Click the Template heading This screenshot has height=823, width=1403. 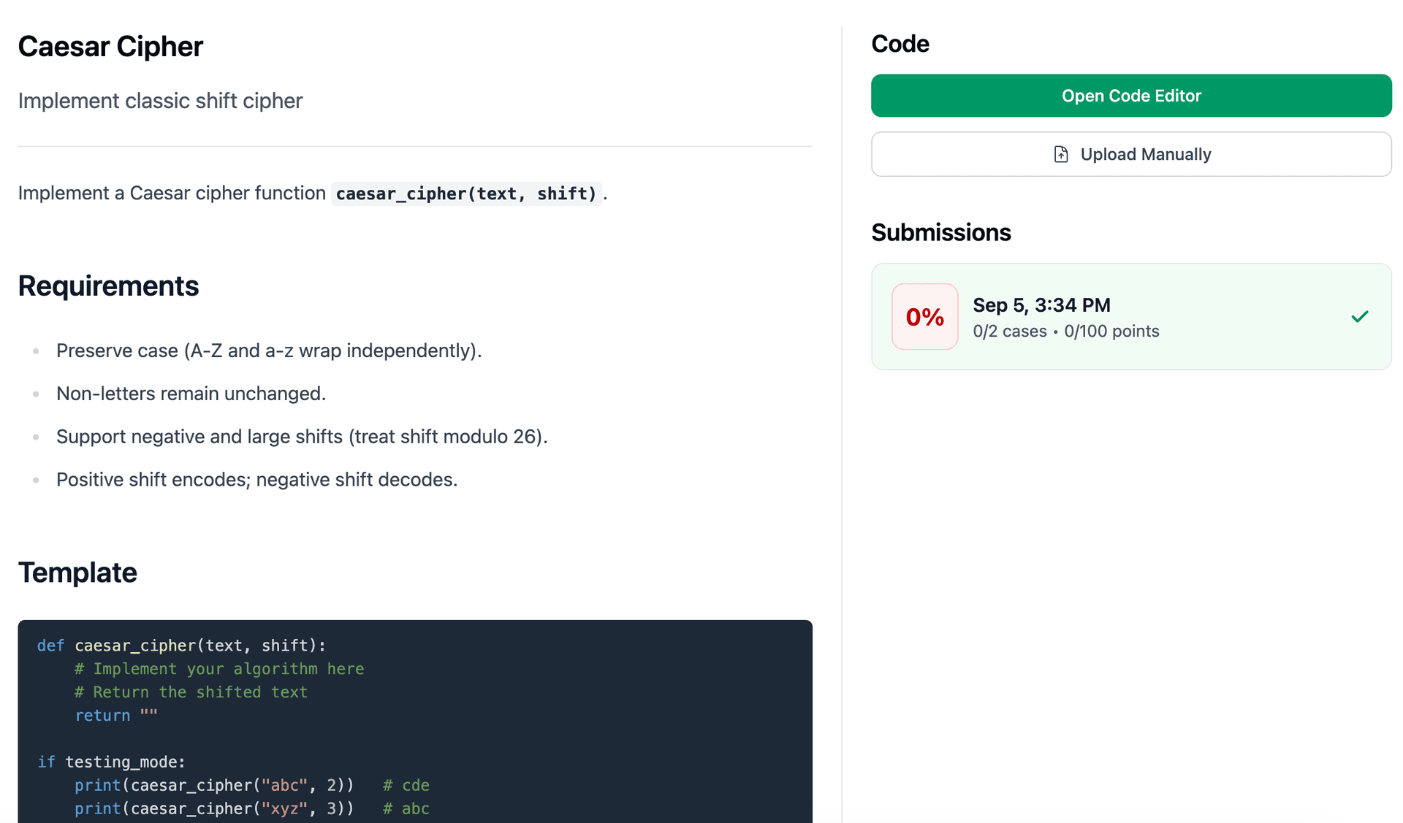[x=77, y=573]
